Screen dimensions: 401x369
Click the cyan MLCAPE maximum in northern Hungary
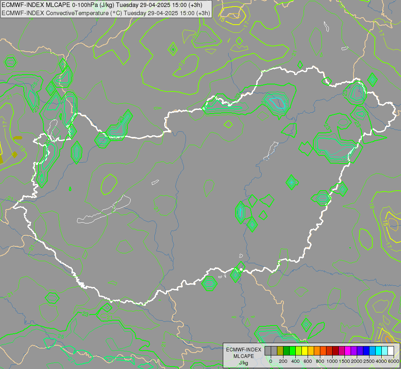click(278, 102)
